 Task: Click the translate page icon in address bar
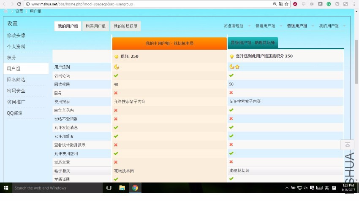280,4
